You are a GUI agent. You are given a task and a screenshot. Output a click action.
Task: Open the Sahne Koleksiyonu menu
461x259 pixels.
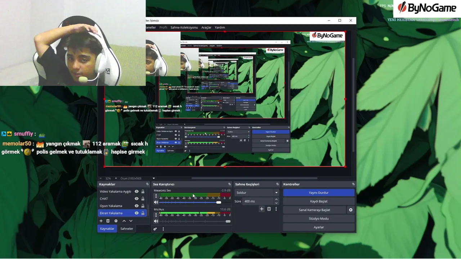tap(184, 27)
